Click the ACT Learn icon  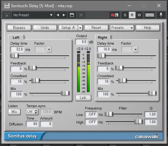click(115, 15)
